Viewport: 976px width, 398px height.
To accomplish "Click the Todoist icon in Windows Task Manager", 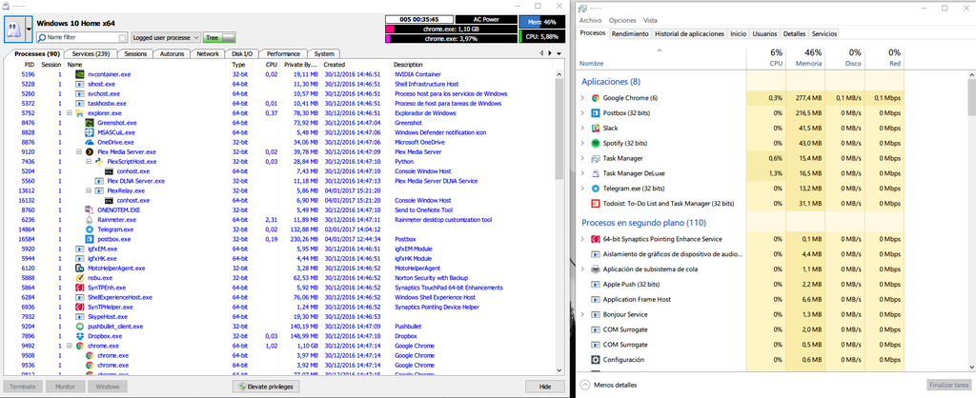I will tap(596, 204).
